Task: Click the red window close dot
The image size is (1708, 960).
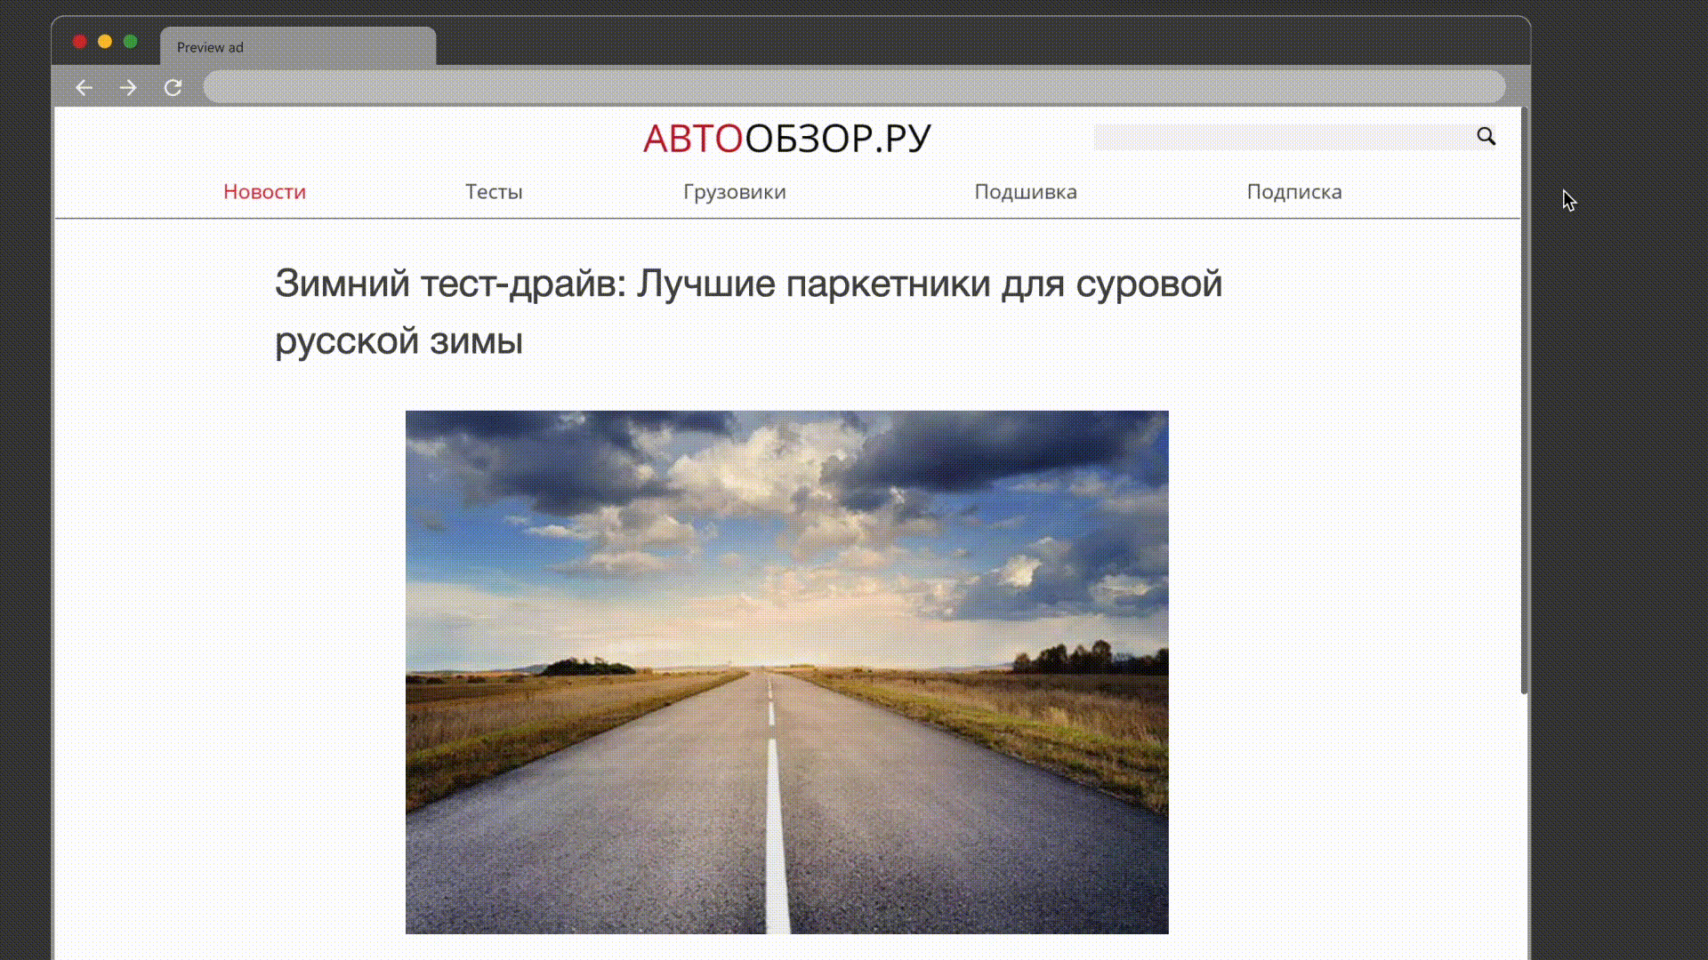Action: [79, 42]
